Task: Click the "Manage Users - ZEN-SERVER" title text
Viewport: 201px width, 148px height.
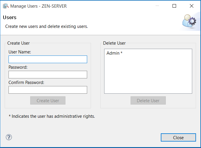Action: point(39,6)
